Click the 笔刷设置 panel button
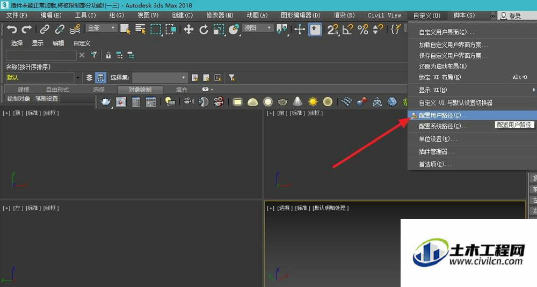The height and width of the screenshot is (287, 537). [47, 99]
